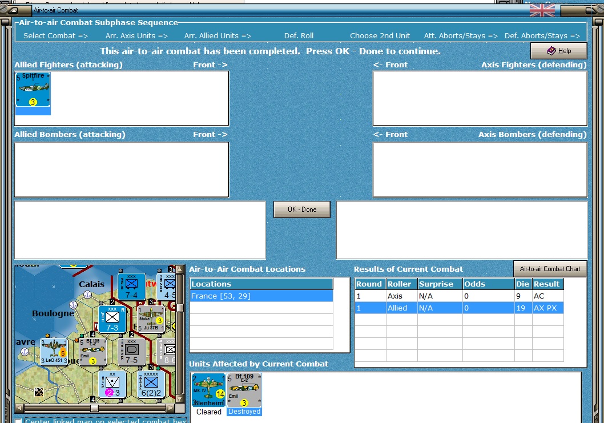Screen dimensions: 604x423
Task: Click the Destroyed label under Bf 109
Action: pos(244,412)
